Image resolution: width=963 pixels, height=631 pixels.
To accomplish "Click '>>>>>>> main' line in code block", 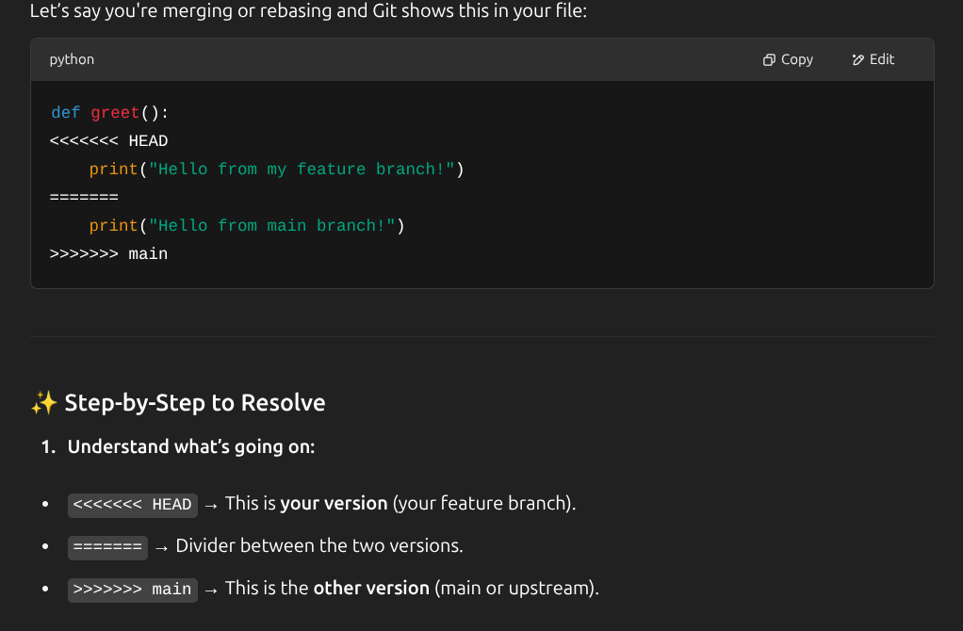I will point(108,254).
